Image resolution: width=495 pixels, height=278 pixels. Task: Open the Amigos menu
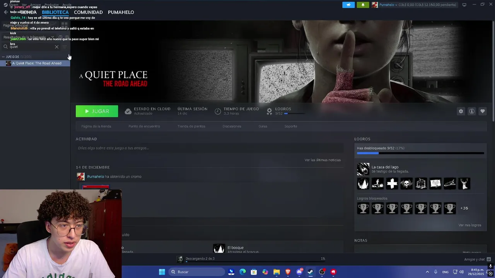[36, 5]
